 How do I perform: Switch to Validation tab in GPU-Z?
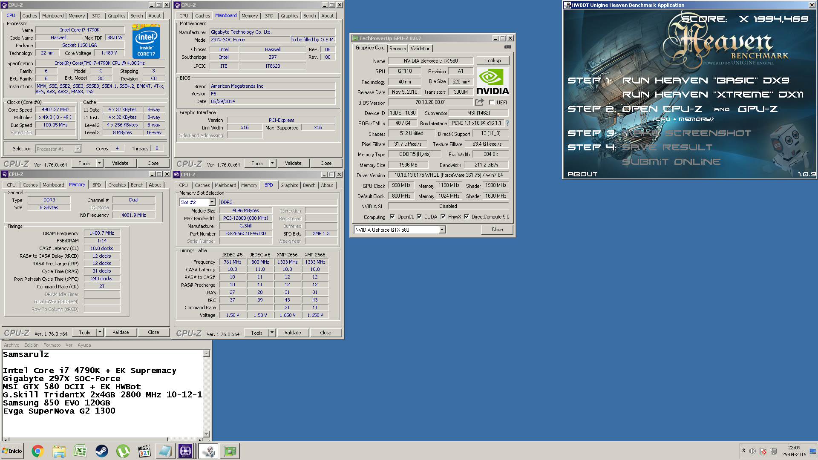(421, 49)
